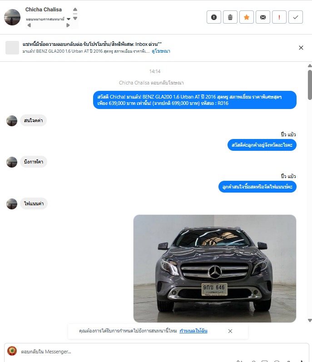Open the assign conversation dropdown

pos(48,19)
